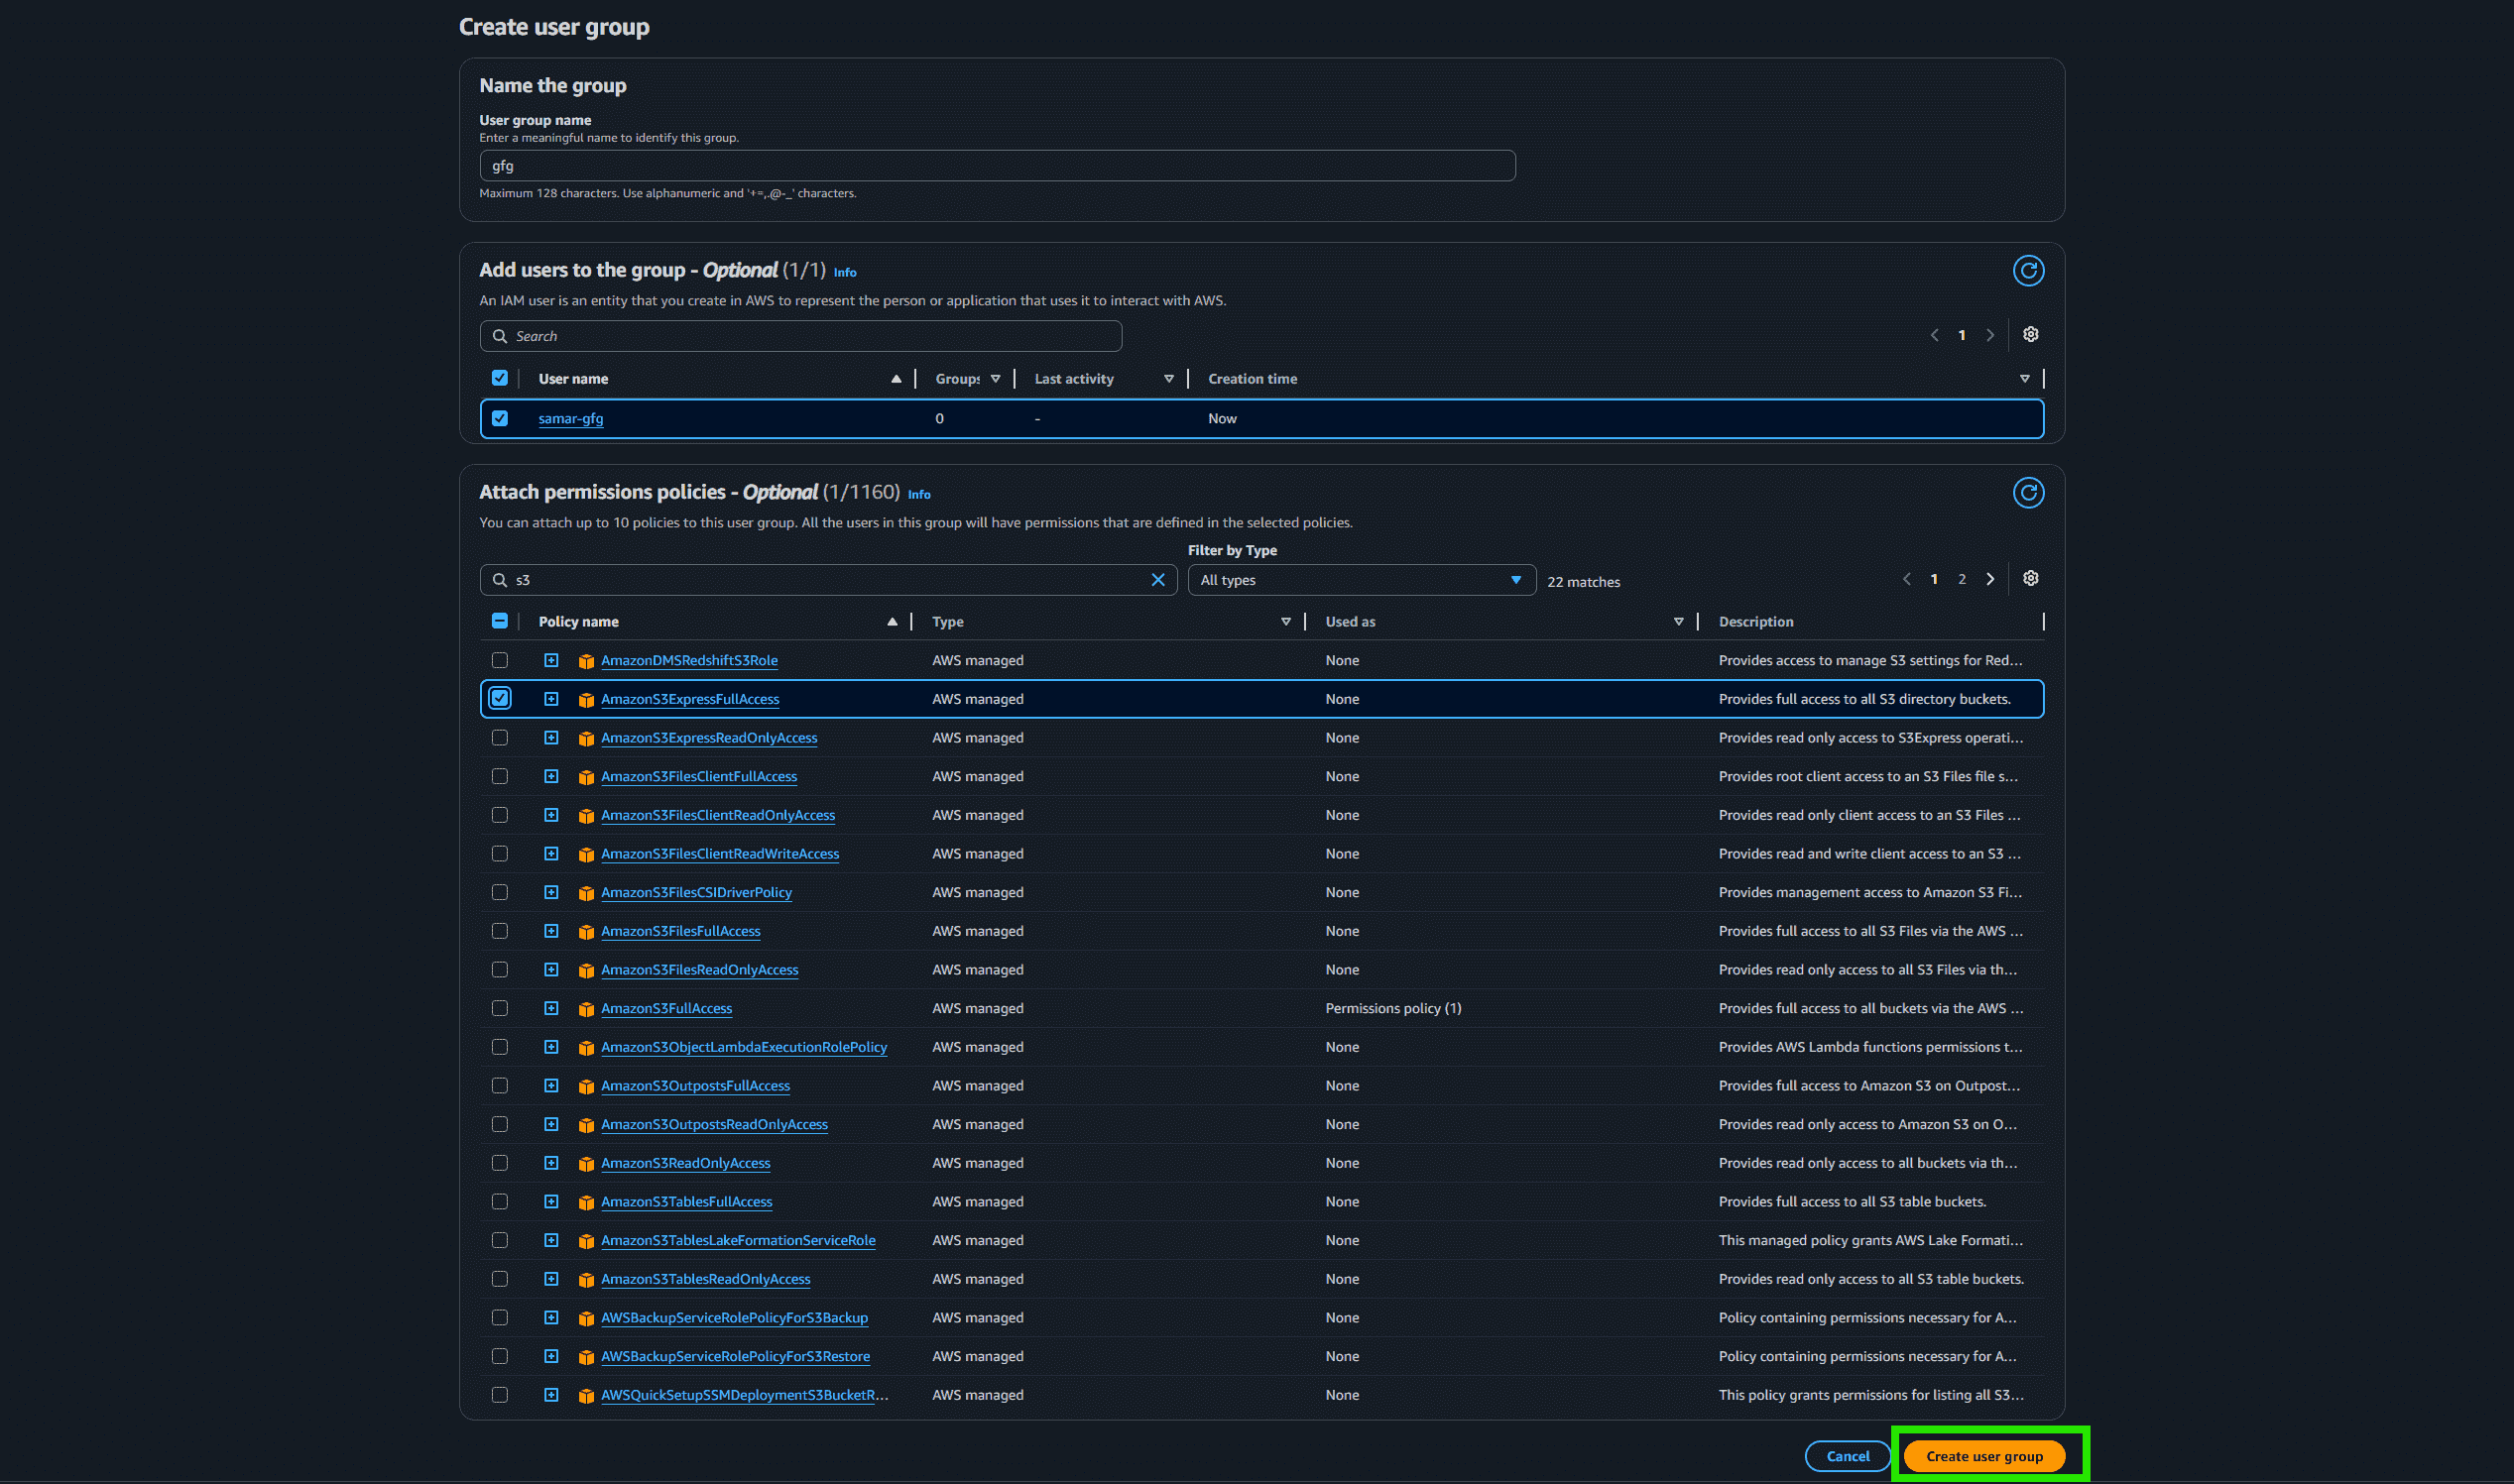Toggle select-all users checkbox

tap(499, 378)
